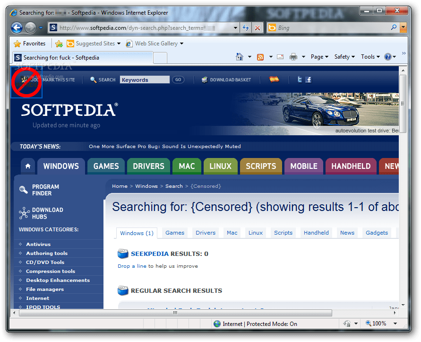Click the Keywords search field
This screenshot has height=342, width=421.
[x=145, y=79]
